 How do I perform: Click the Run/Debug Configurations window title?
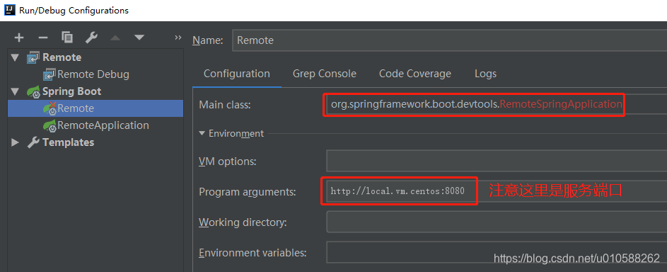74,10
